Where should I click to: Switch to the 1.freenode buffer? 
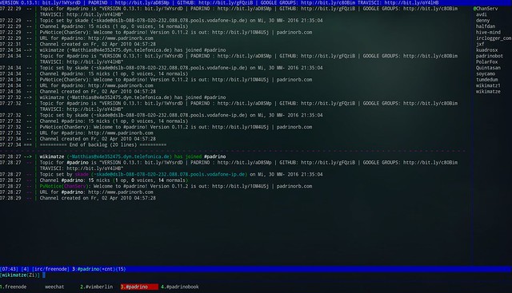pyautogui.click(x=14, y=287)
